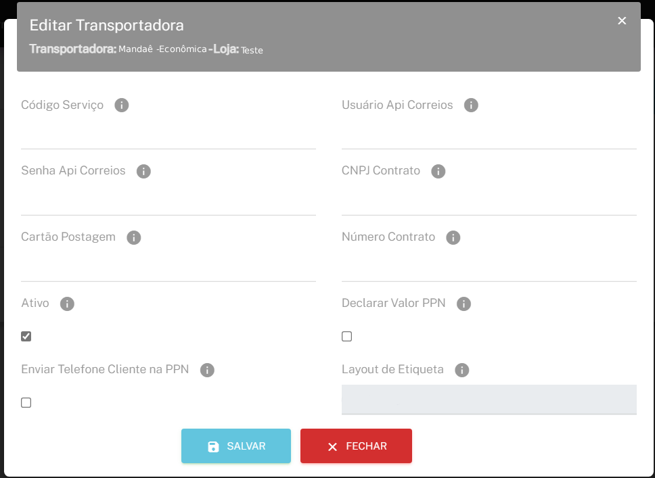Click the red Fechar button
The width and height of the screenshot is (655, 478).
(x=356, y=446)
